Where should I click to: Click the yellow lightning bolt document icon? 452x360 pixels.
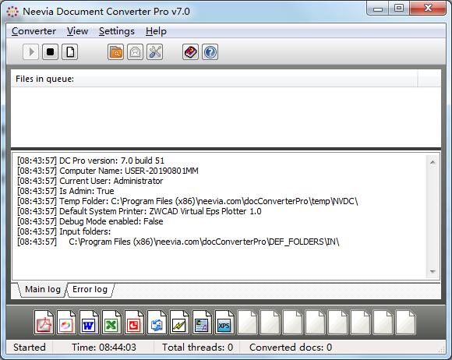[179, 323]
